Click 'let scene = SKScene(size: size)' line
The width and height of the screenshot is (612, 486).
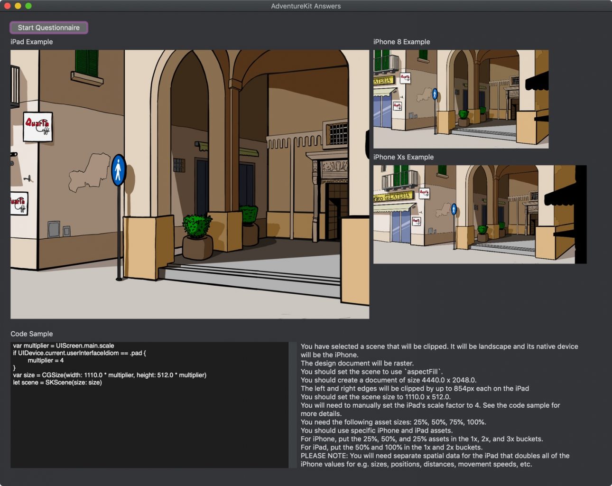(57, 383)
